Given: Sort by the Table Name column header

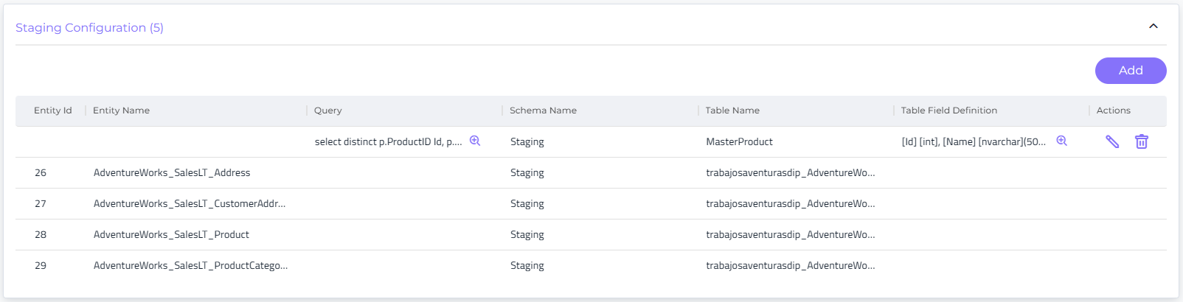Looking at the screenshot, I should [732, 110].
